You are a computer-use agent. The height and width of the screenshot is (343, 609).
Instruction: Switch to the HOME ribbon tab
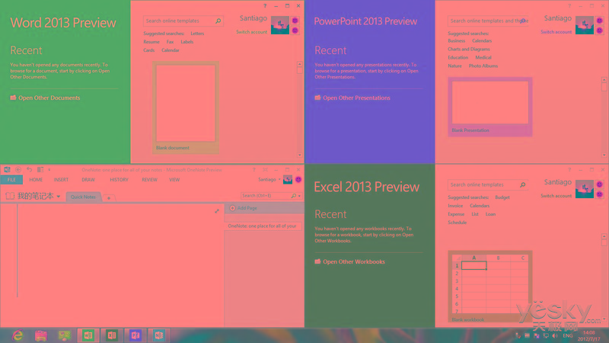(x=36, y=180)
